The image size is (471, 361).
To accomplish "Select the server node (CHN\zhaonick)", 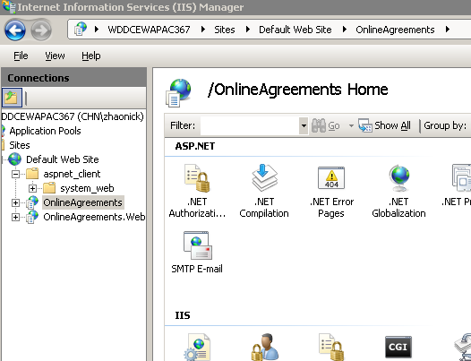I will (73, 116).
